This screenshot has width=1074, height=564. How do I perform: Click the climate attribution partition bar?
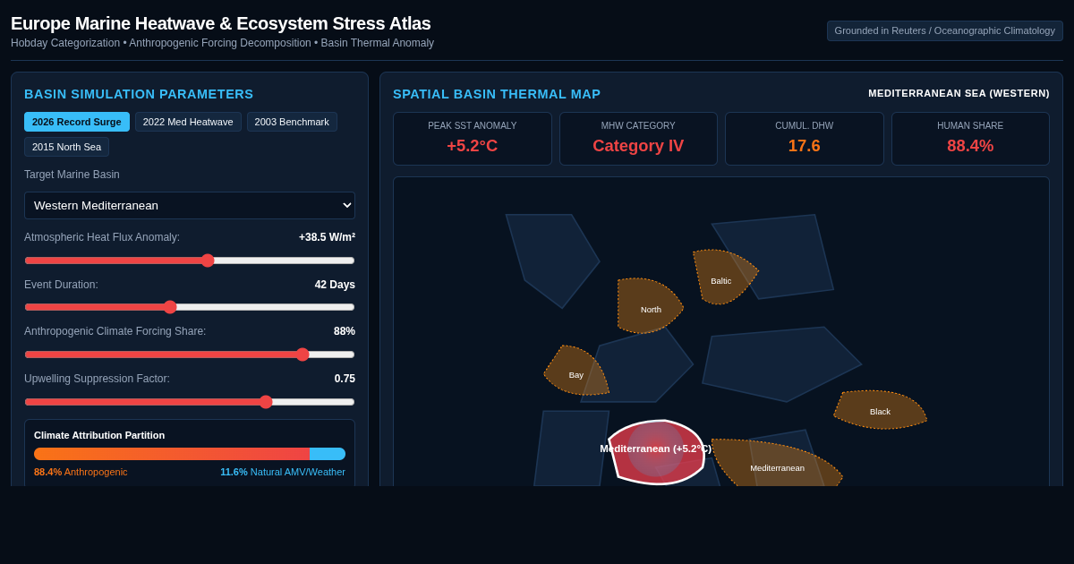pyautogui.click(x=190, y=454)
